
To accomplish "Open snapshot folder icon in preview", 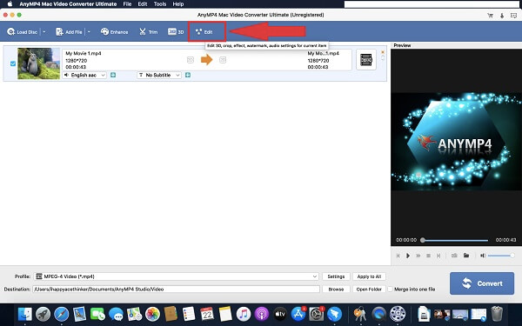I will point(466,256).
